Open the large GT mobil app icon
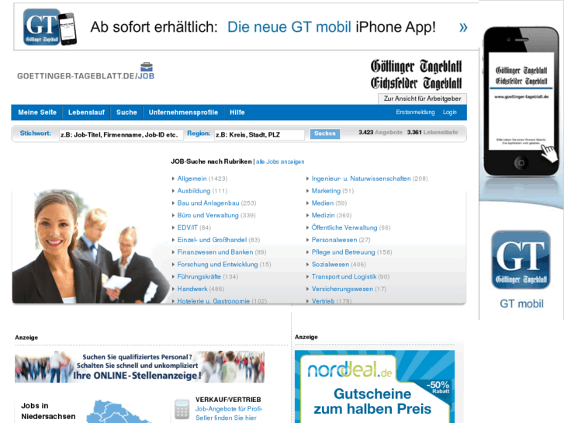 (x=521, y=260)
